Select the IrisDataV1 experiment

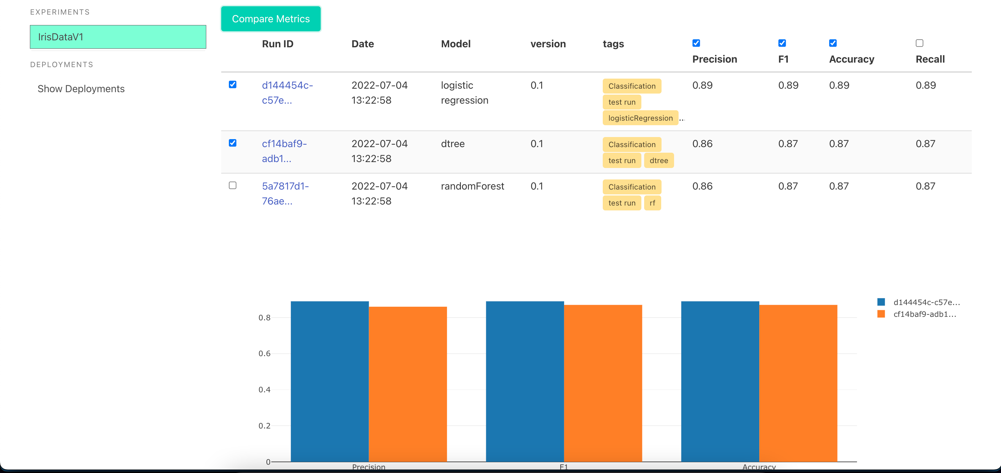118,37
